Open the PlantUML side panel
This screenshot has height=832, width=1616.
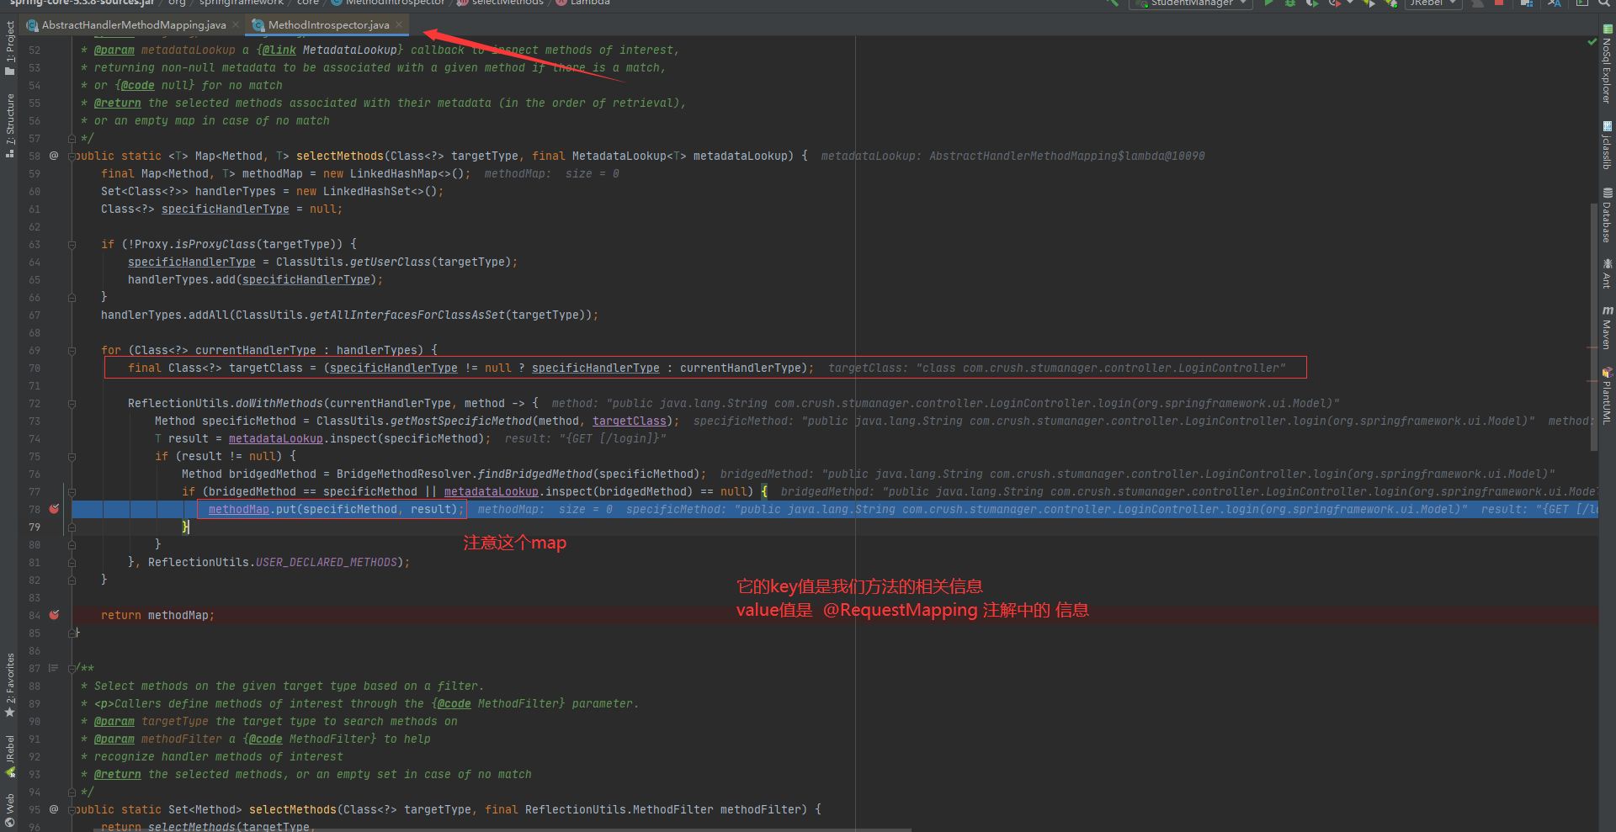click(1607, 395)
